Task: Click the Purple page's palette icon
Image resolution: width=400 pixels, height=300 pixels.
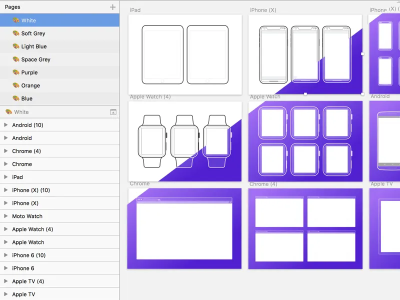Action: point(15,72)
